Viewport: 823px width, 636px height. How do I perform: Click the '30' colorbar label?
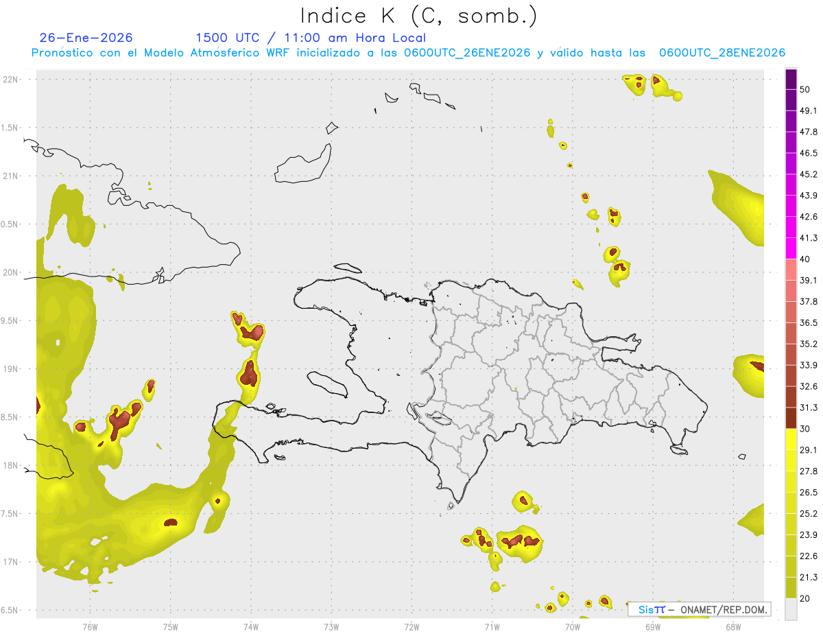(x=806, y=429)
